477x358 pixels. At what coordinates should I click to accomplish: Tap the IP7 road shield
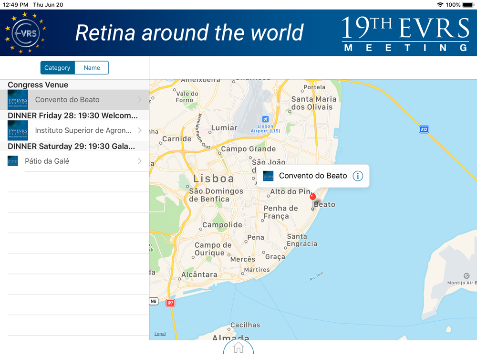point(170,303)
